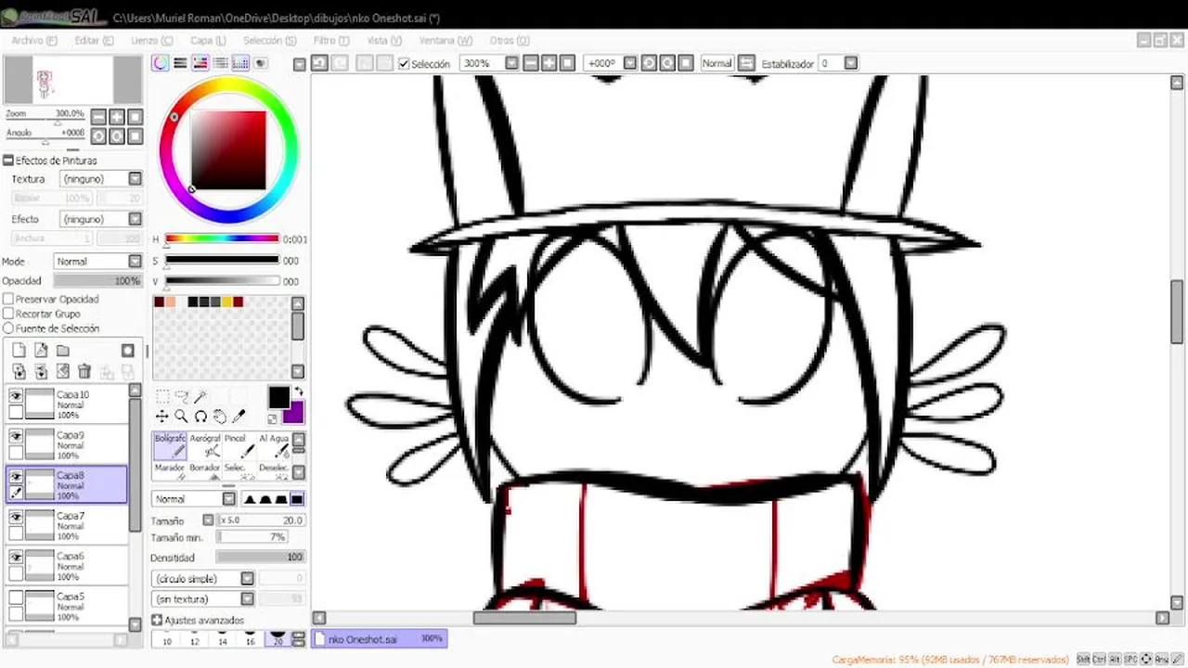Select the magnifier zoom tool
1188x668 pixels.
coord(182,417)
